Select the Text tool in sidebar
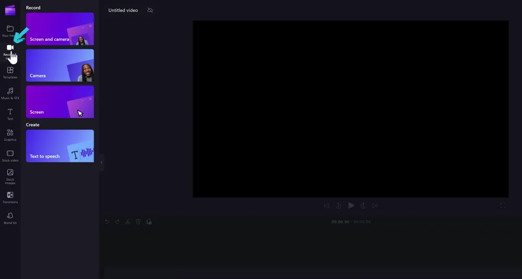The height and width of the screenshot is (279, 522). (10, 114)
